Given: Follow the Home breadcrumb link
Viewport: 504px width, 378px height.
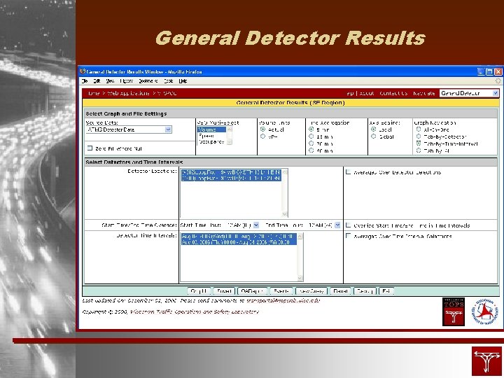Looking at the screenshot, I should point(94,93).
